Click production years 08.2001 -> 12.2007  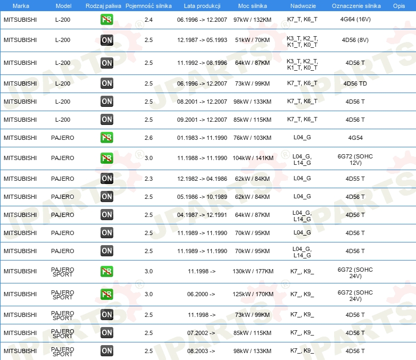coord(202,102)
